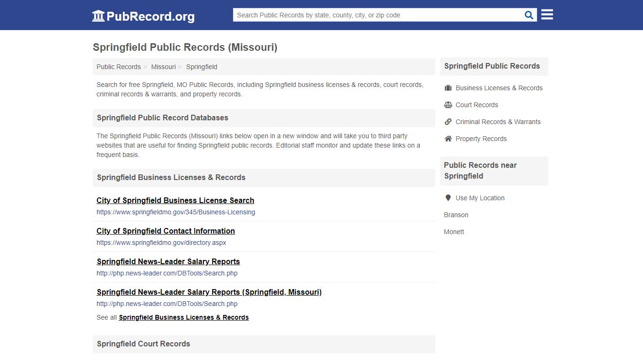Click the Springfield Court Records heading
The image size is (643, 361).
(x=144, y=344)
